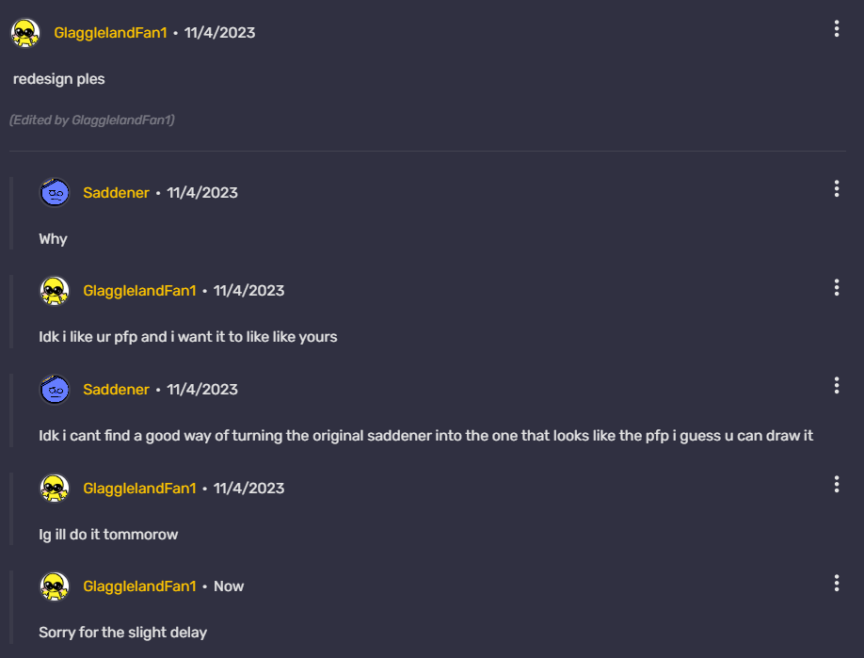The image size is (864, 658).
Task: Click the avatar beside "Ig ill do it tommorow"
Action: (55, 489)
